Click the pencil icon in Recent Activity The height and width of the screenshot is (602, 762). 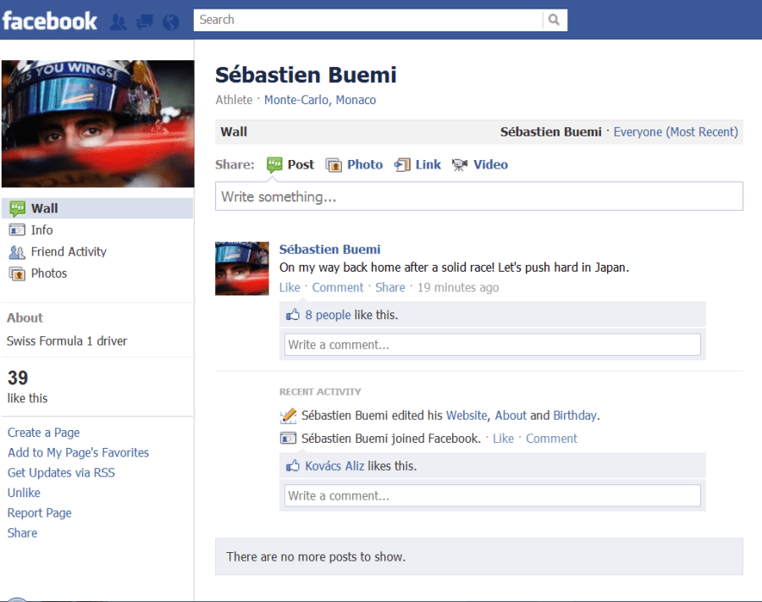(288, 415)
